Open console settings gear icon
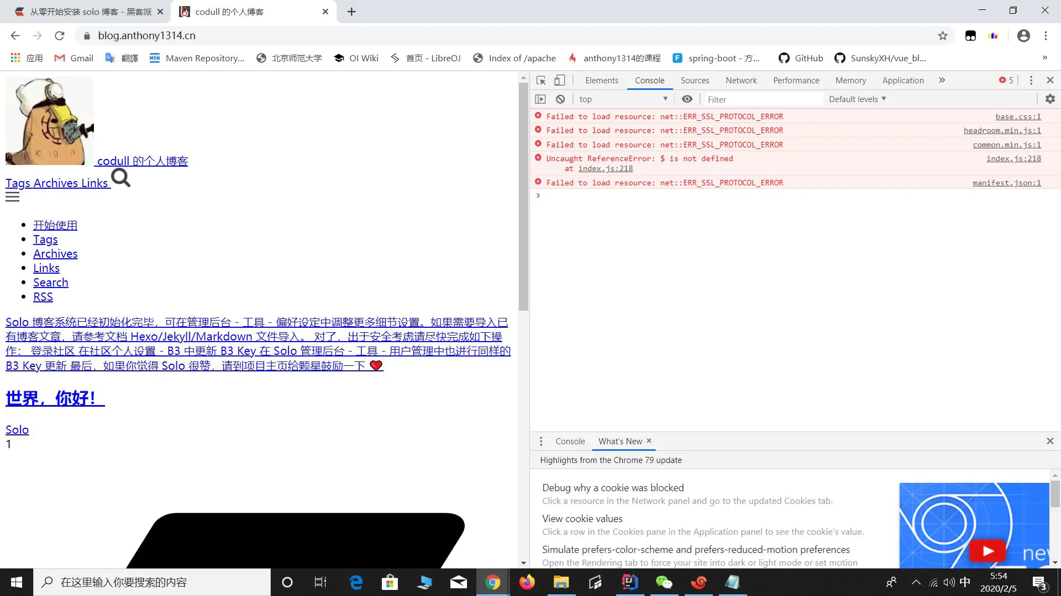The width and height of the screenshot is (1061, 596). [1050, 99]
